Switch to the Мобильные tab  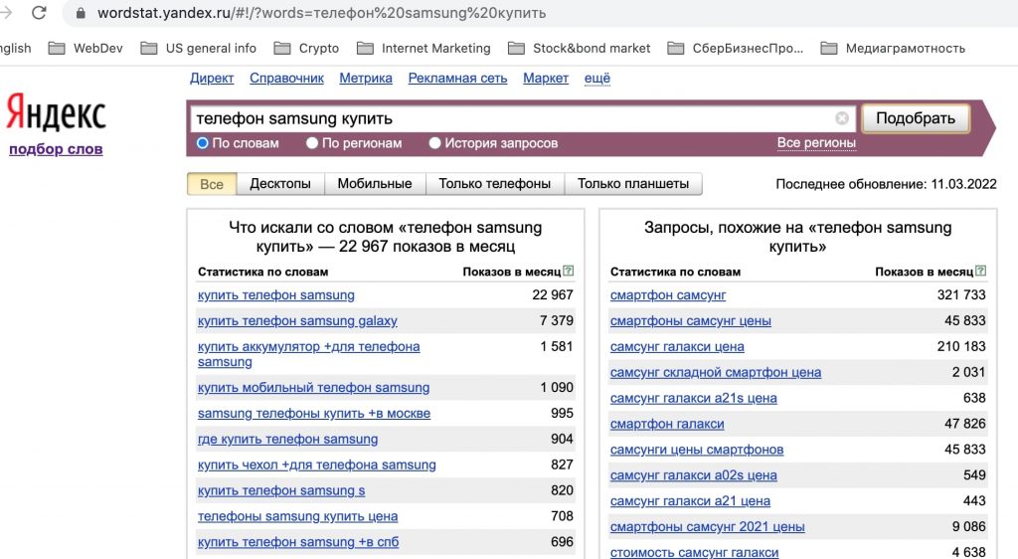coord(375,184)
